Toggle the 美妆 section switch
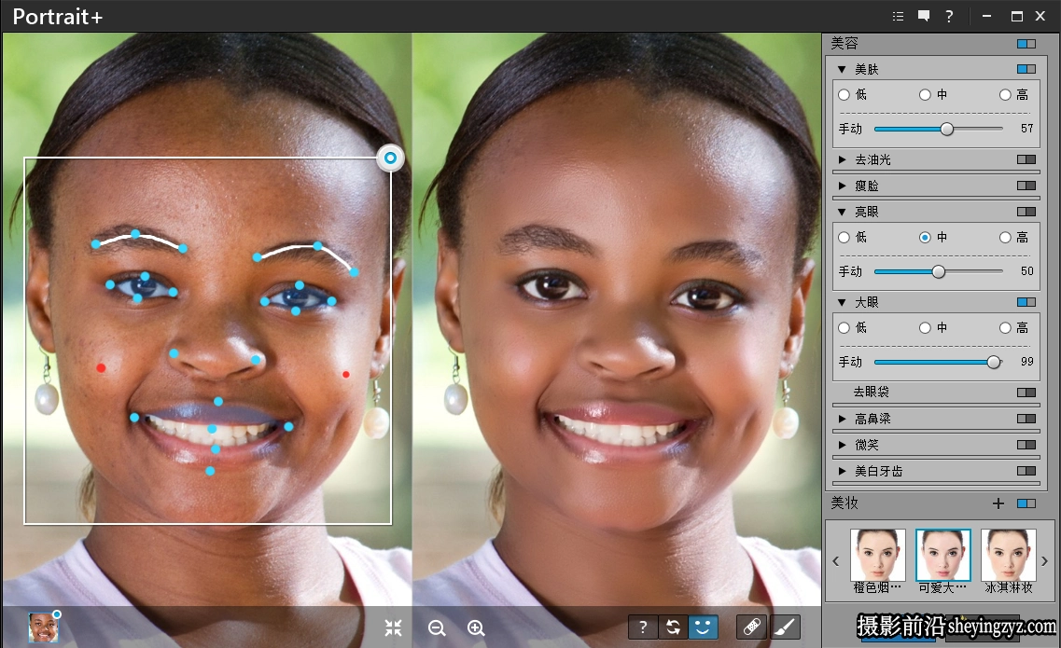The height and width of the screenshot is (648, 1061). (1026, 503)
